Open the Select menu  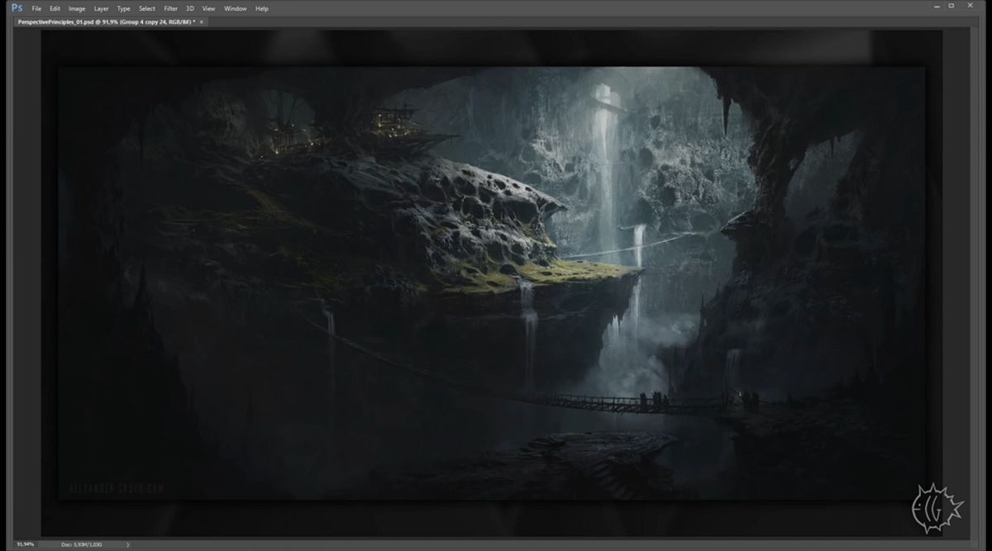[147, 8]
